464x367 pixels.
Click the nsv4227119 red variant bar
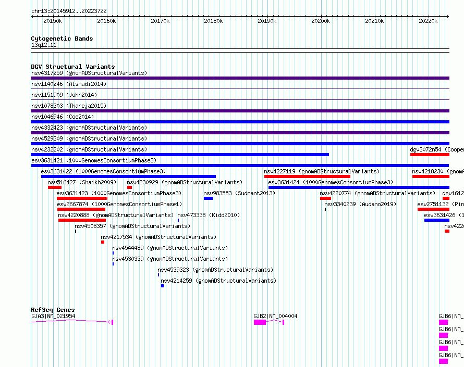point(307,176)
